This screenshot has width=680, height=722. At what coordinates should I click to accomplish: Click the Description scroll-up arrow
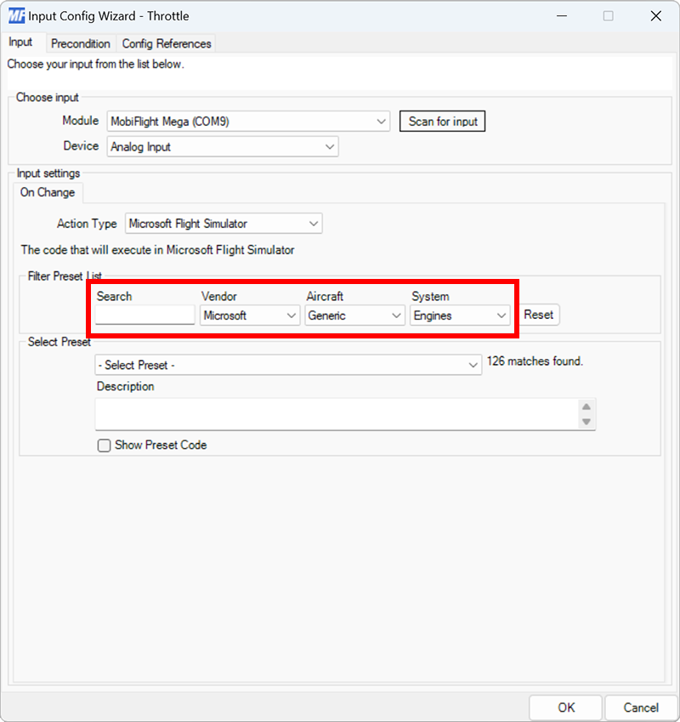(586, 406)
